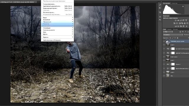Hide the Слой 2 layer
This screenshot has height=106, width=189.
tap(164, 60)
